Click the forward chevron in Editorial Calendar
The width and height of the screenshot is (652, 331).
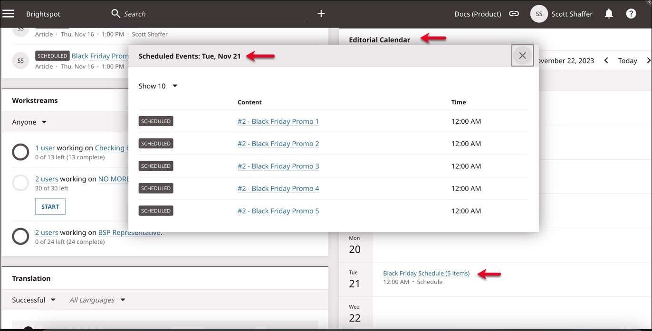point(648,60)
